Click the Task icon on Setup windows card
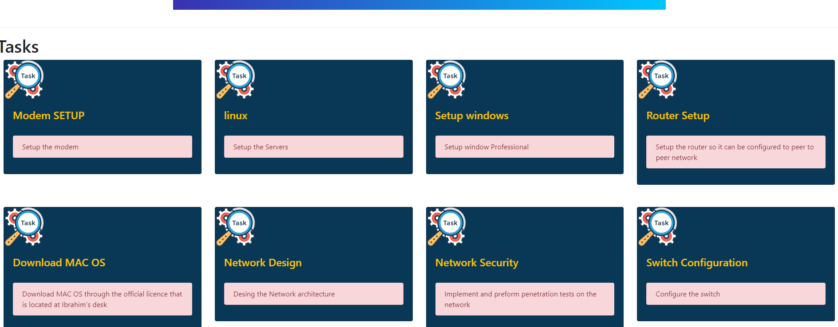This screenshot has height=327, width=838. 447,80
